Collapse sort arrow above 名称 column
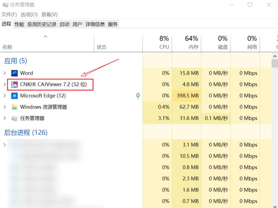The width and height of the screenshot is (278, 208). (x=45, y=37)
